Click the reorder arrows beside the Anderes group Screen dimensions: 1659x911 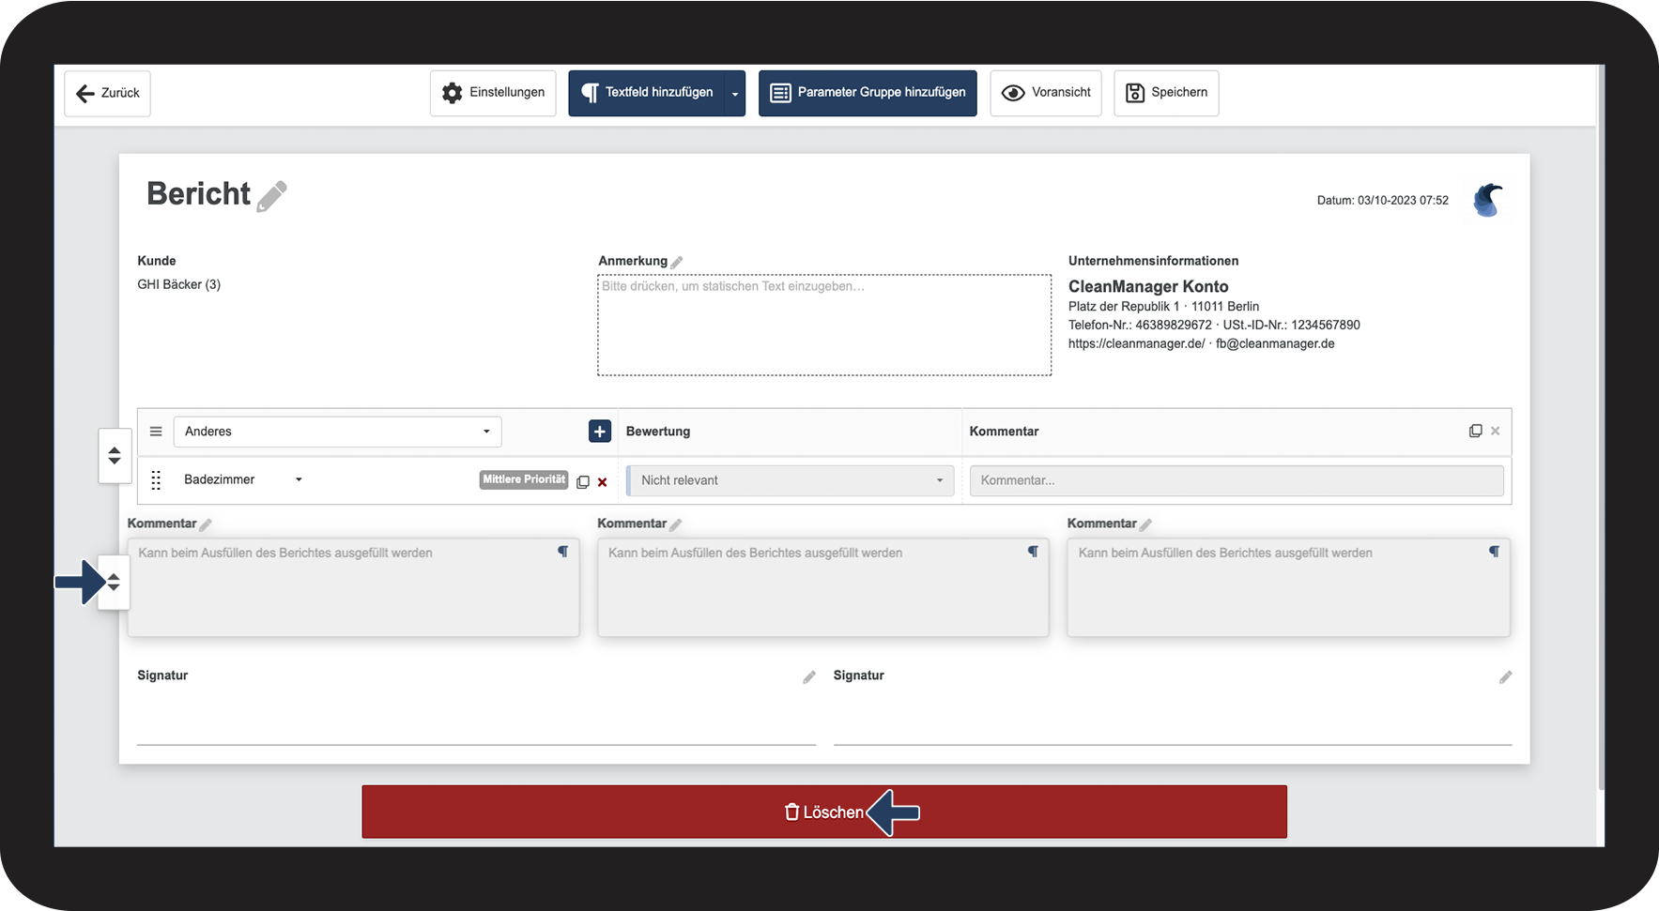[x=115, y=456]
